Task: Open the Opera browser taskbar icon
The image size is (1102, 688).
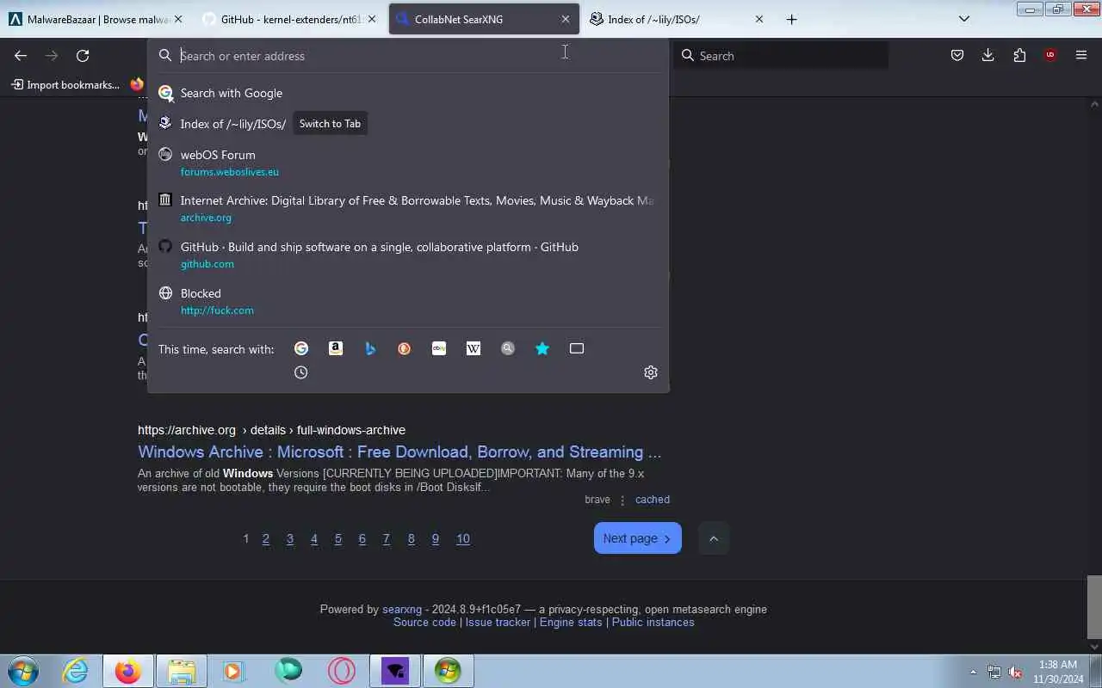Action: (341, 671)
